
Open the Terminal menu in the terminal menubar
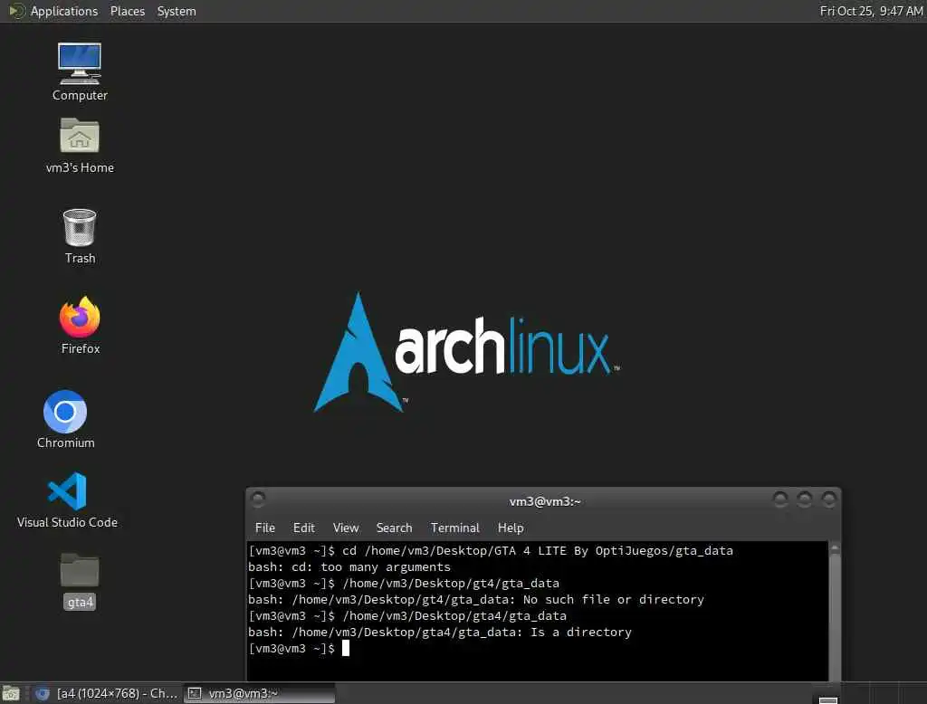pos(454,528)
